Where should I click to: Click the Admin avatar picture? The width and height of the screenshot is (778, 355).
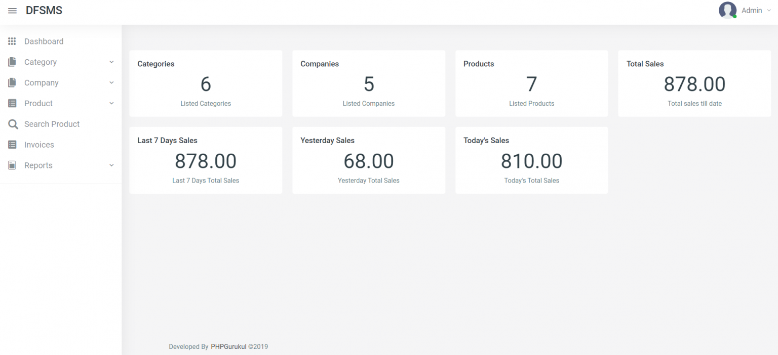click(x=727, y=10)
